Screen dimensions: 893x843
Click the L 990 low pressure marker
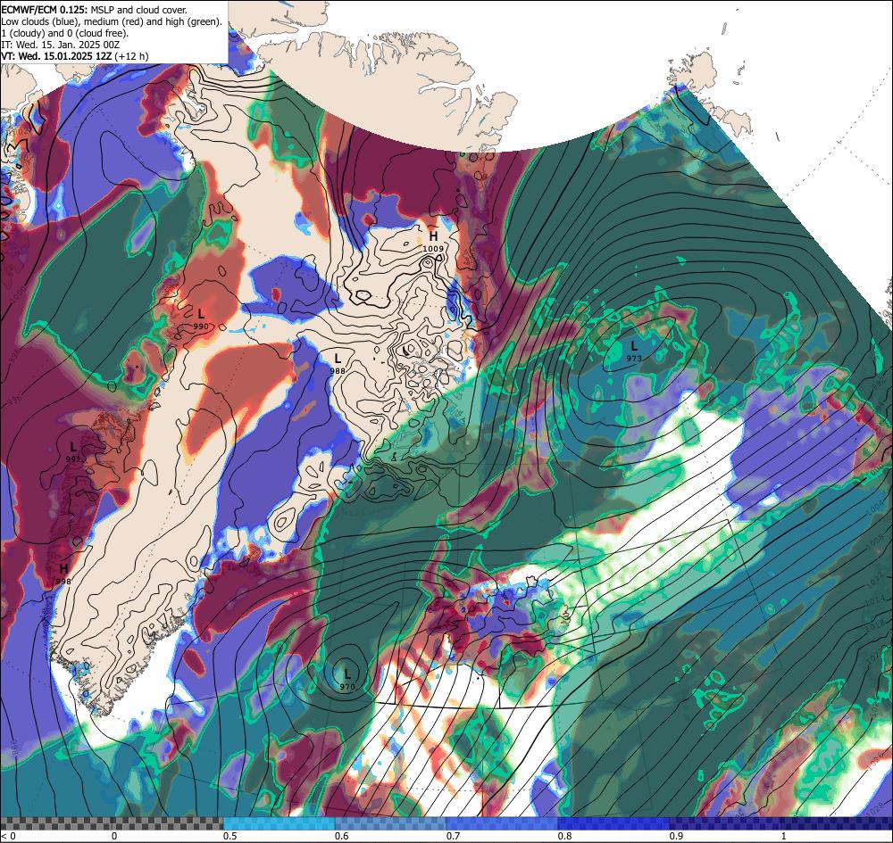point(201,319)
